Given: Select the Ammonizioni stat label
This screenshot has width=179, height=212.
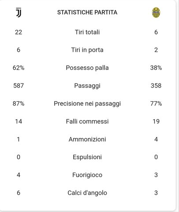Looking at the screenshot, I should click(x=87, y=139).
